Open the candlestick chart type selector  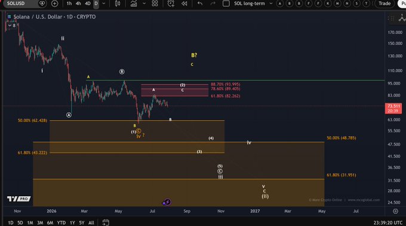click(x=118, y=4)
